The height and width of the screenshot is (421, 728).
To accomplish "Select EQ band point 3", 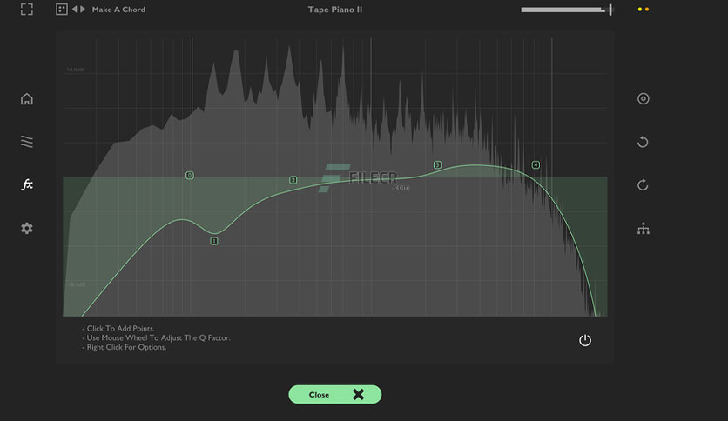I will tap(437, 164).
